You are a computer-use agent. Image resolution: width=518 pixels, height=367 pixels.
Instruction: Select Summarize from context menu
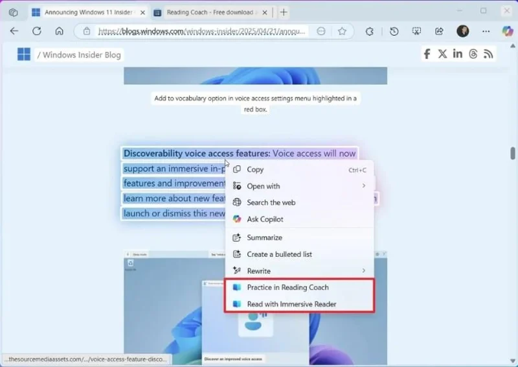[300, 237]
